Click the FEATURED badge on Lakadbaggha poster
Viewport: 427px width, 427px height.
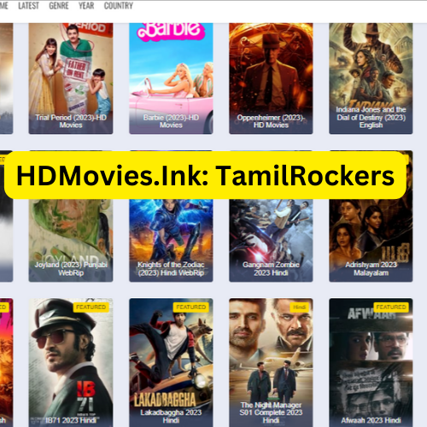tap(191, 307)
